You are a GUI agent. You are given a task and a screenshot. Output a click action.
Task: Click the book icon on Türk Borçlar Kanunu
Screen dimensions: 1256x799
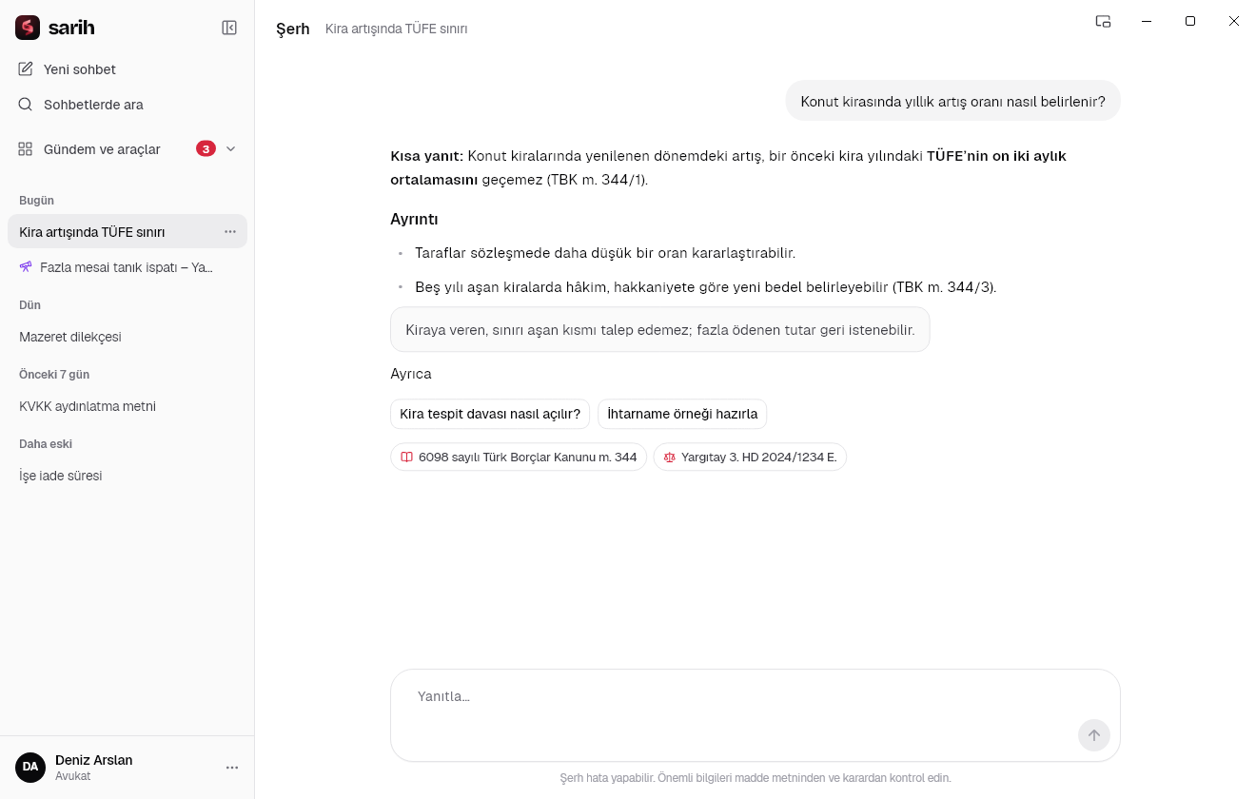pos(407,458)
